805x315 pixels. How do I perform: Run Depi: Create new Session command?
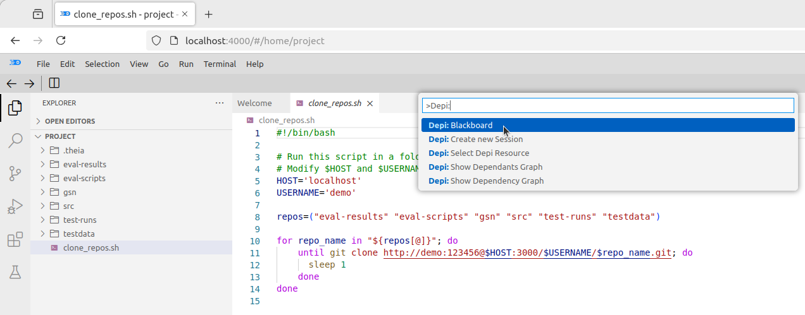[608, 139]
